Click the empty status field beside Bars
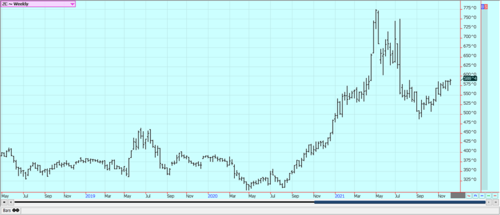The image size is (500, 215). pos(259,210)
